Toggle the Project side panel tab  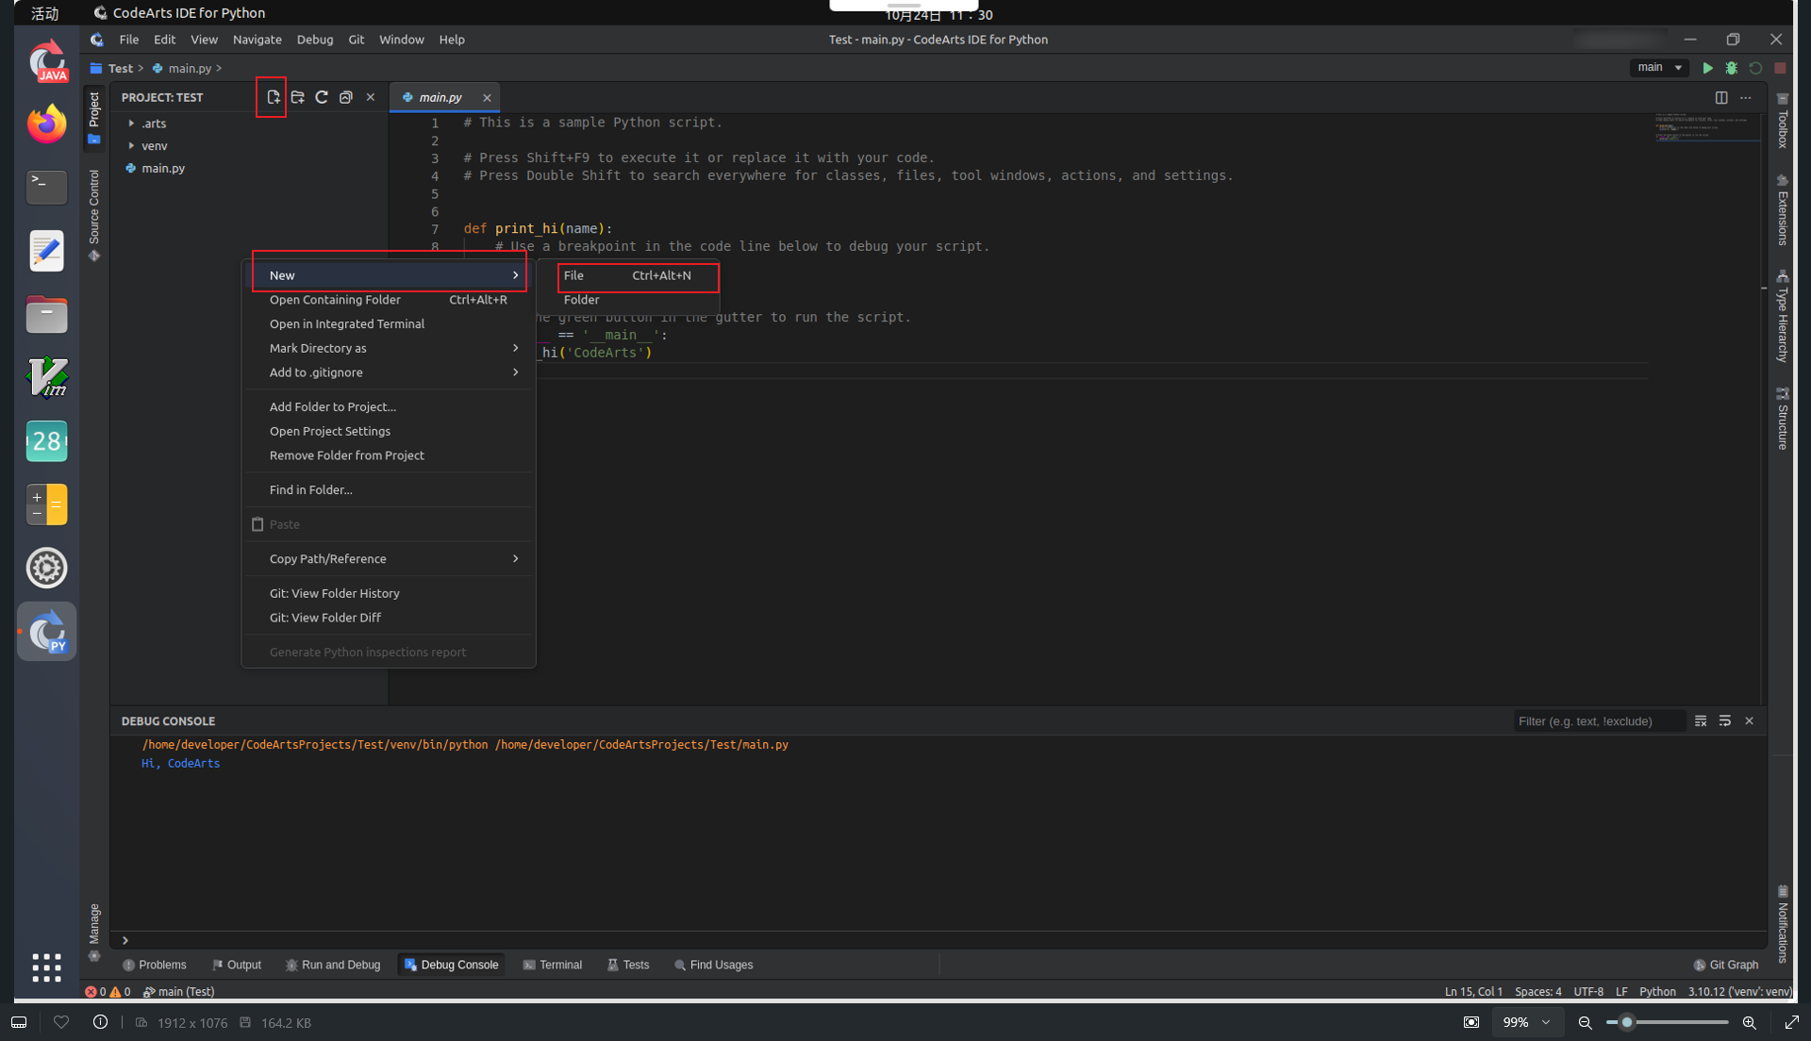[x=94, y=118]
